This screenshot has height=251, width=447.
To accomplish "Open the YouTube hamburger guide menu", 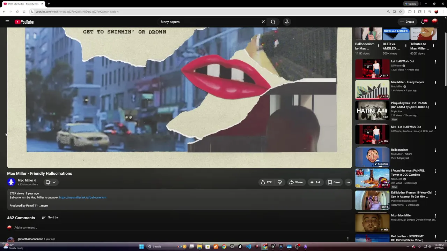I will click(7, 22).
